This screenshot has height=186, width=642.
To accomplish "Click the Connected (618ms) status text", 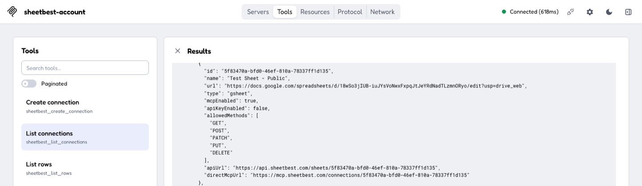I will [x=534, y=12].
